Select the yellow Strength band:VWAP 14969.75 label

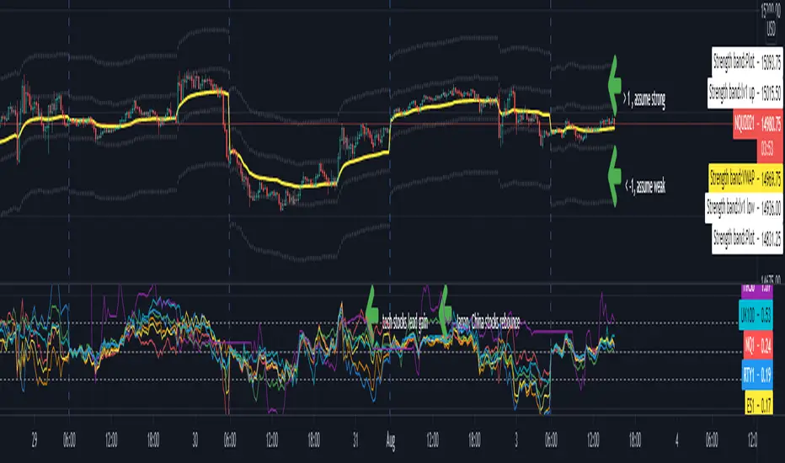pos(745,178)
